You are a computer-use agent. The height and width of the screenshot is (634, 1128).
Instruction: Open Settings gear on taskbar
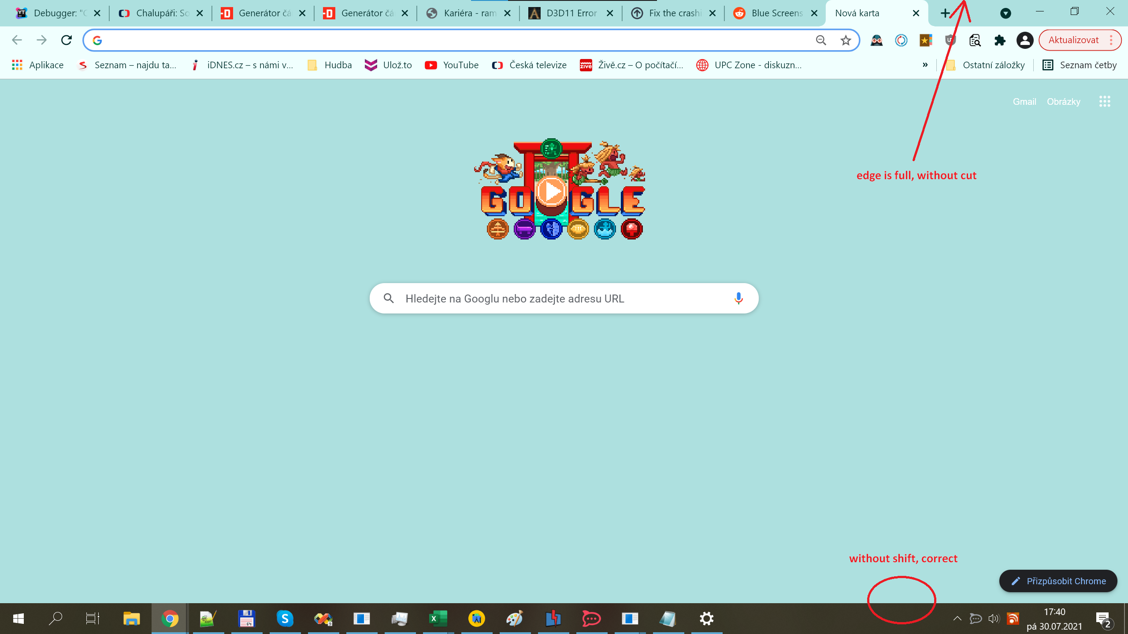pos(706,619)
